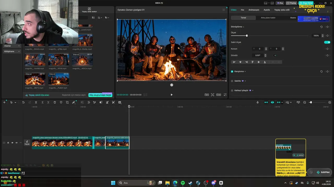Image resolution: width=334 pixels, height=187 pixels.
Task: Reset the Dönüştürme transform settings
Action: point(321,27)
